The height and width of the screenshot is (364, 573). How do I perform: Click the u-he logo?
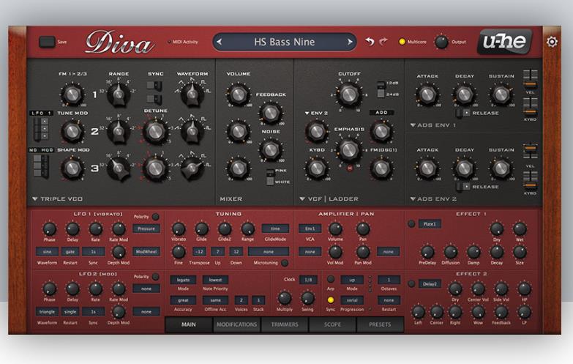click(505, 41)
